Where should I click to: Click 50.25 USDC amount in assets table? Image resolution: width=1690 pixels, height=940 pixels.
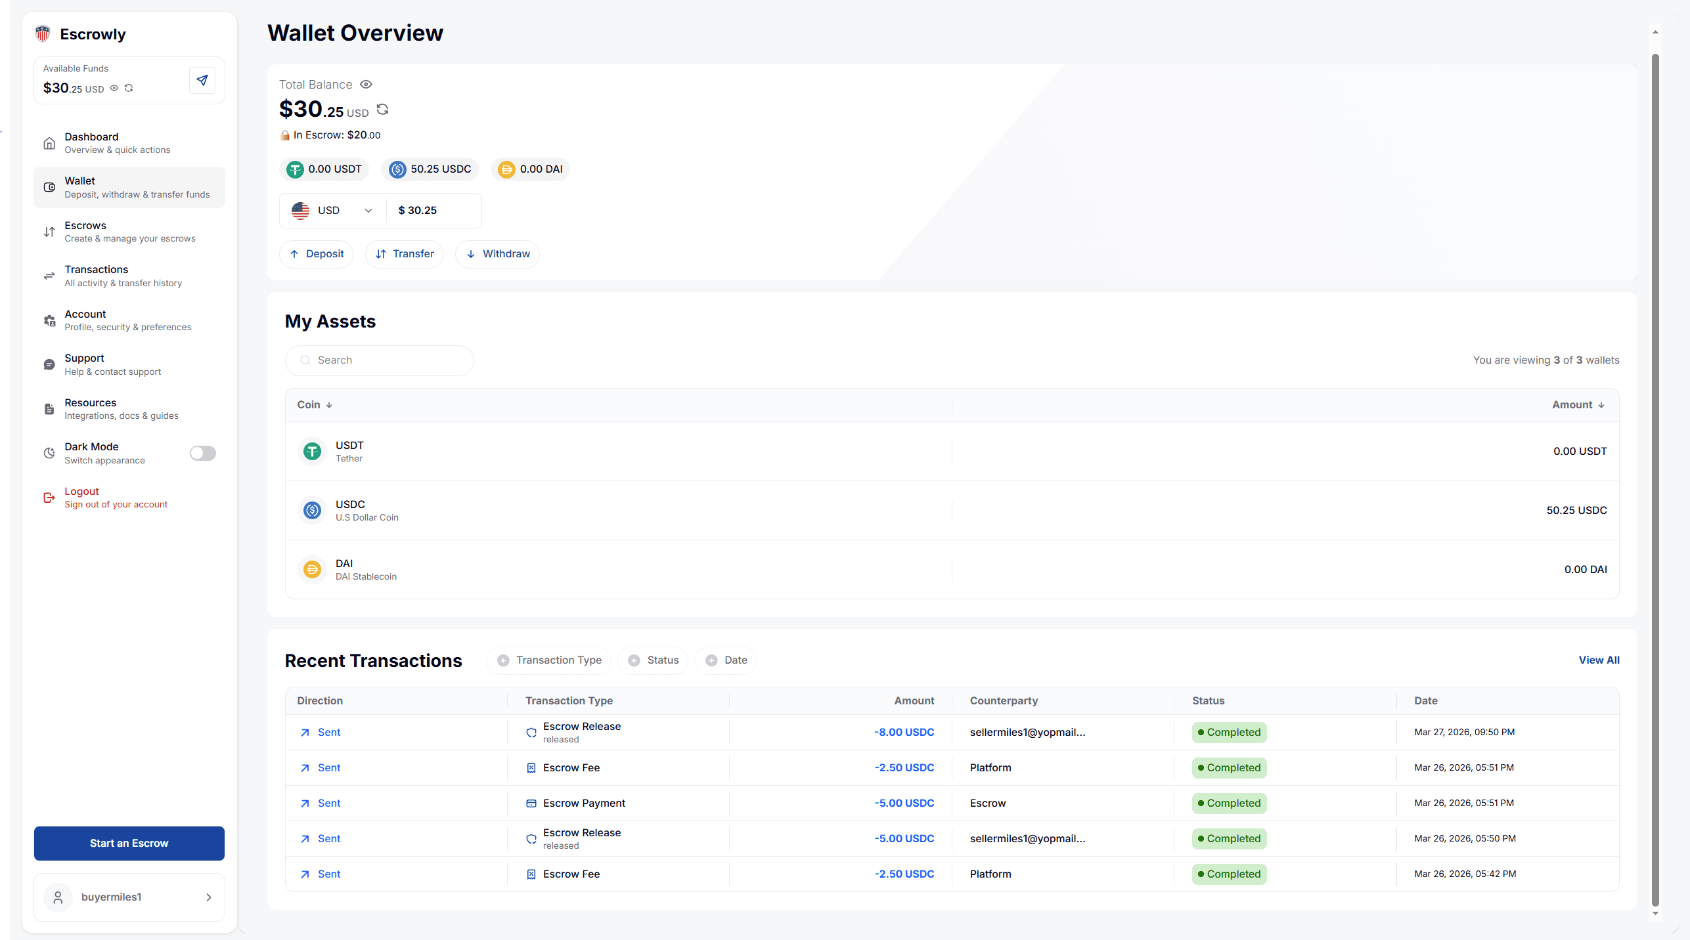(1576, 511)
